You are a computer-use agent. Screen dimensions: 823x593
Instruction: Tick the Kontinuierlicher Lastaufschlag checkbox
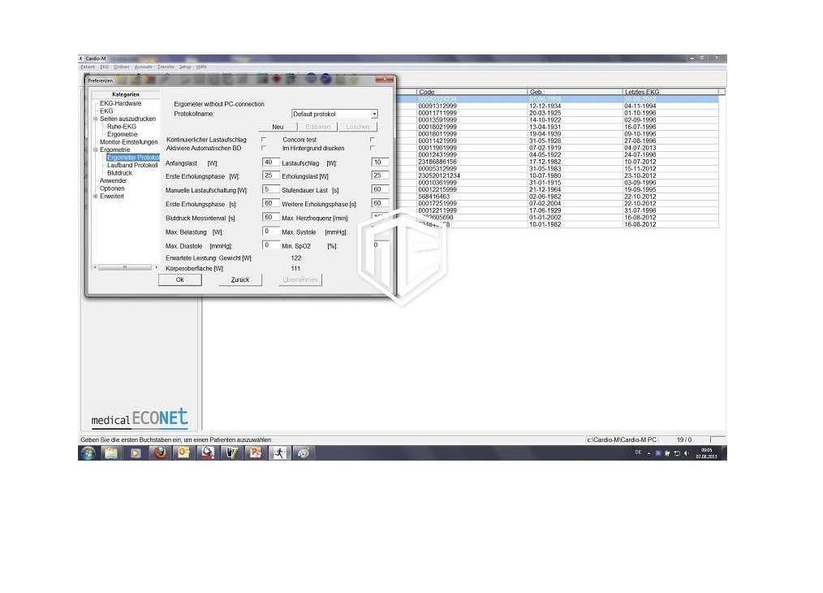coord(264,140)
